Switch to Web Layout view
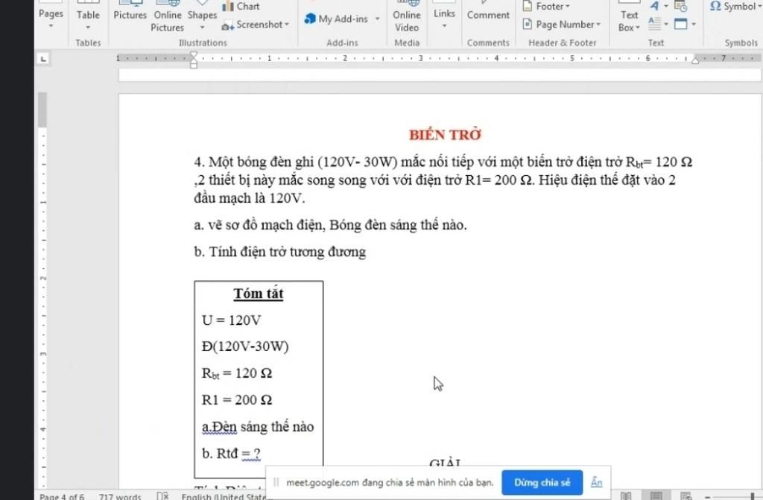 pyautogui.click(x=686, y=496)
